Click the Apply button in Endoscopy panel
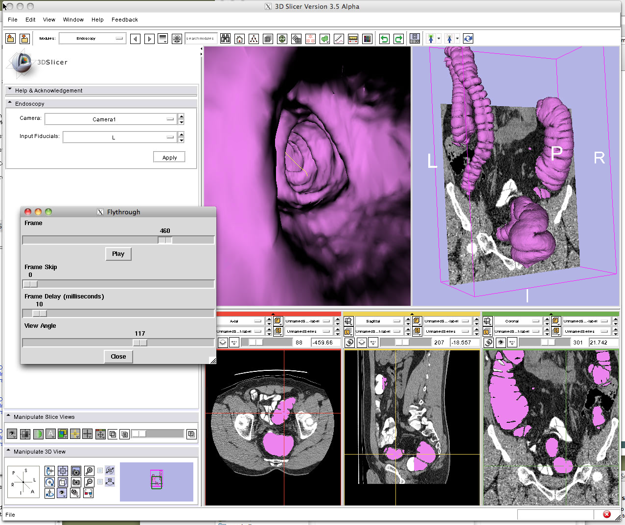Image resolution: width=625 pixels, height=525 pixels. [169, 158]
